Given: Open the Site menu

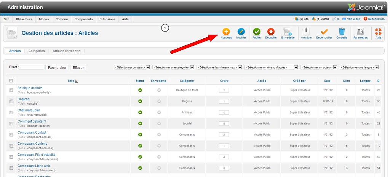Looking at the screenshot, I should 7,19.
